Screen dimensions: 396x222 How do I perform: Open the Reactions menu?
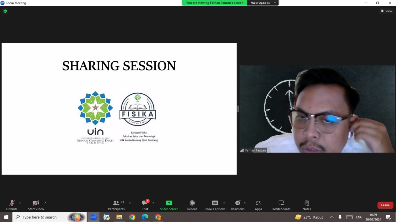pyautogui.click(x=237, y=205)
